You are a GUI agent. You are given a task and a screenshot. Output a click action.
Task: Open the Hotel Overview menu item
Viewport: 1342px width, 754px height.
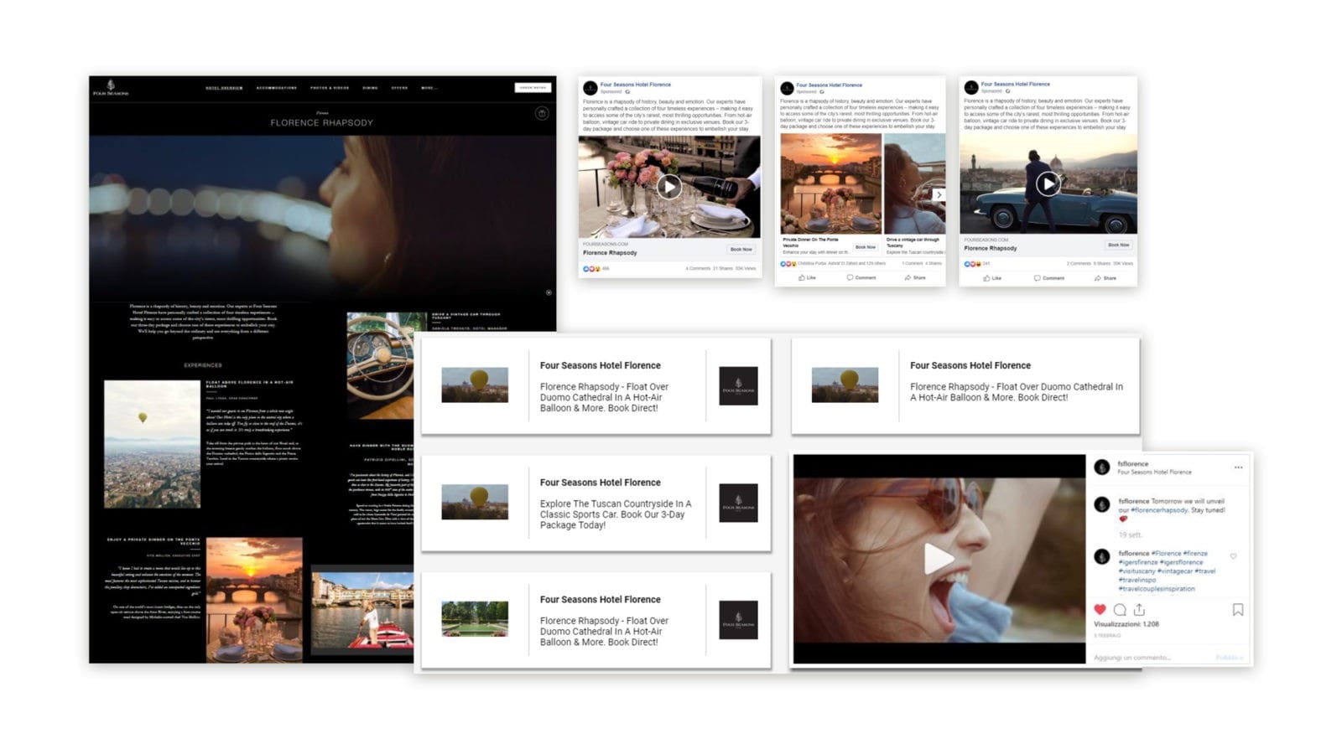[224, 88]
